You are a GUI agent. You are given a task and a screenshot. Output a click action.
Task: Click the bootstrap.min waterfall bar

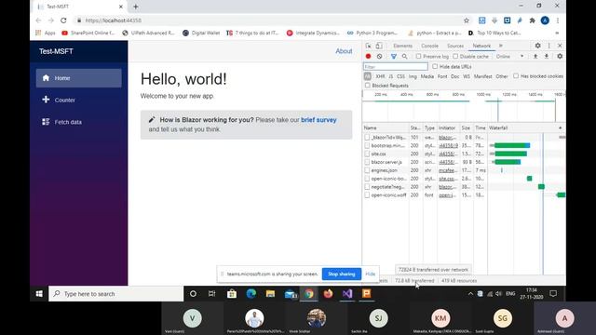pyautogui.click(x=511, y=145)
